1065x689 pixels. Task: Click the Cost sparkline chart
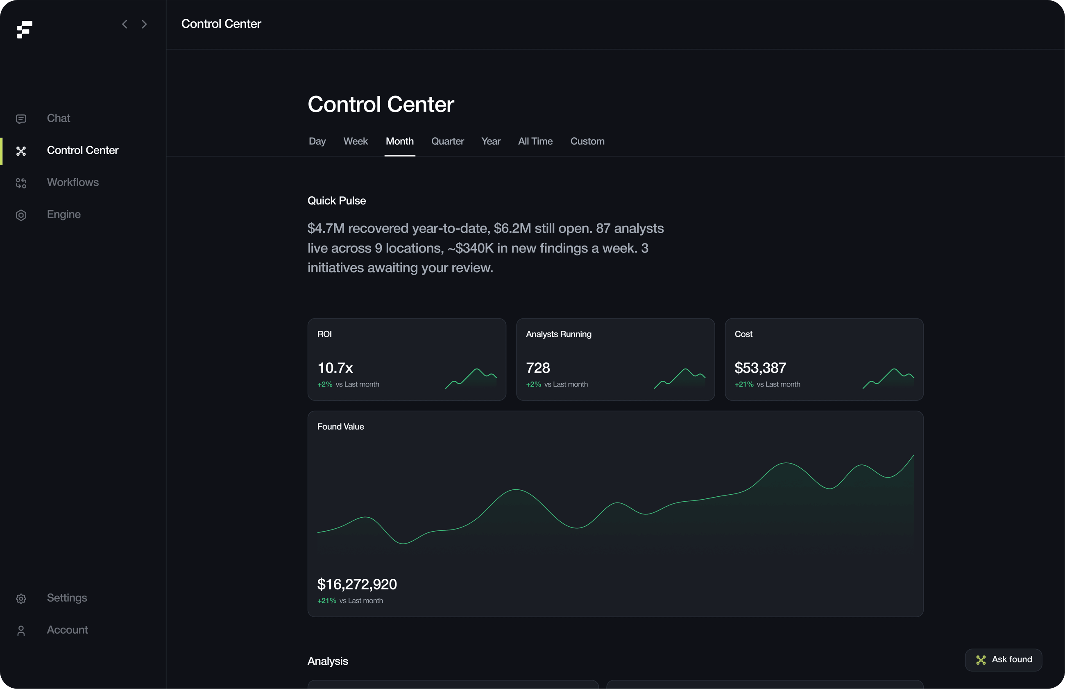888,378
